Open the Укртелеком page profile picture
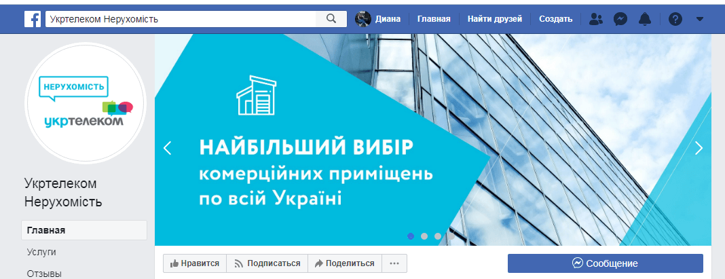Image resolution: width=725 pixels, height=279 pixels. tap(86, 103)
